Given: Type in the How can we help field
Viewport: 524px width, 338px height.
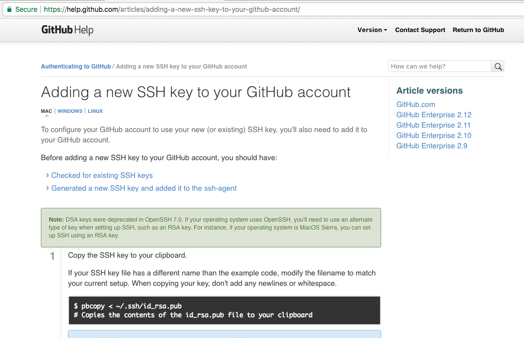Looking at the screenshot, I should (439, 67).
